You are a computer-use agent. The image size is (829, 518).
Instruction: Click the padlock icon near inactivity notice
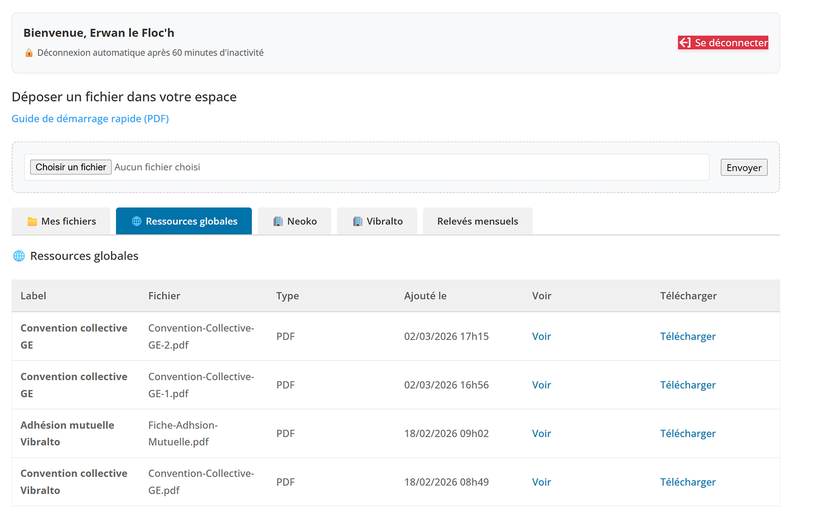[29, 53]
